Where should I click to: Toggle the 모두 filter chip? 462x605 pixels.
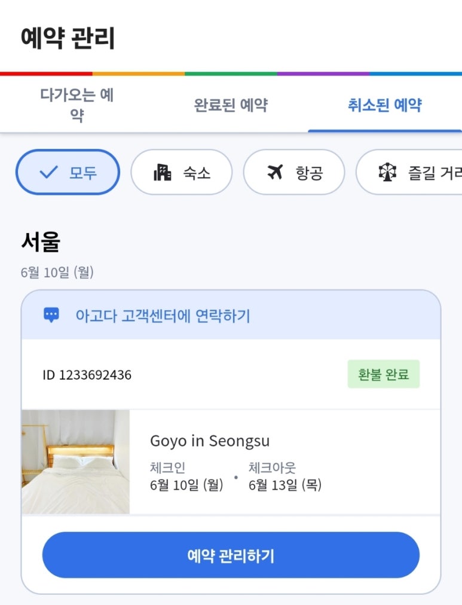(x=68, y=172)
